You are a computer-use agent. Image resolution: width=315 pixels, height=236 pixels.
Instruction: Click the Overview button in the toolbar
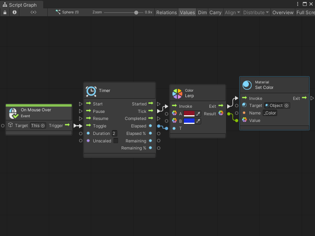tap(283, 12)
